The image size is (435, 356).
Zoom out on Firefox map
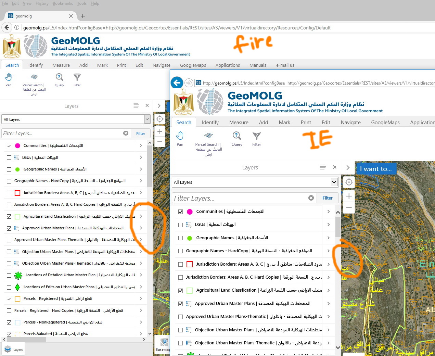(x=159, y=141)
